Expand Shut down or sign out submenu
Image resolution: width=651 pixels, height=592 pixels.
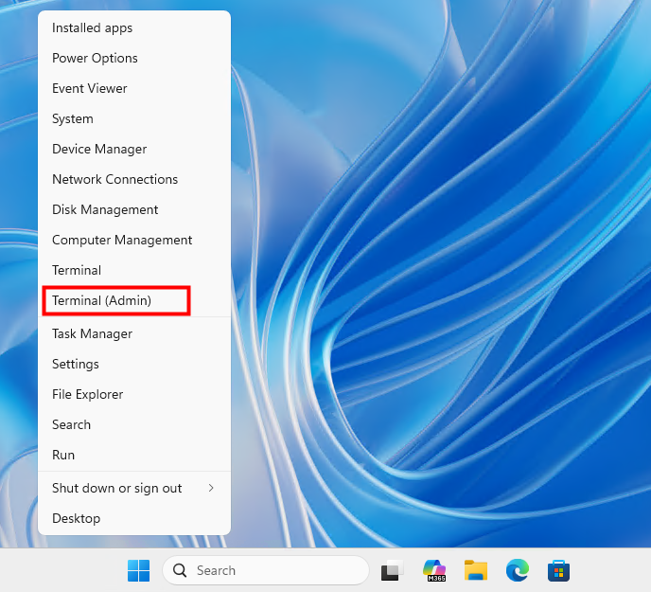pos(134,489)
